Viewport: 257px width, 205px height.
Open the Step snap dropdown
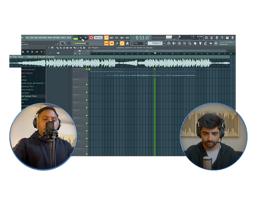point(138,43)
